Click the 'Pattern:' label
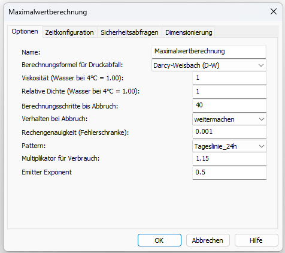 34,146
